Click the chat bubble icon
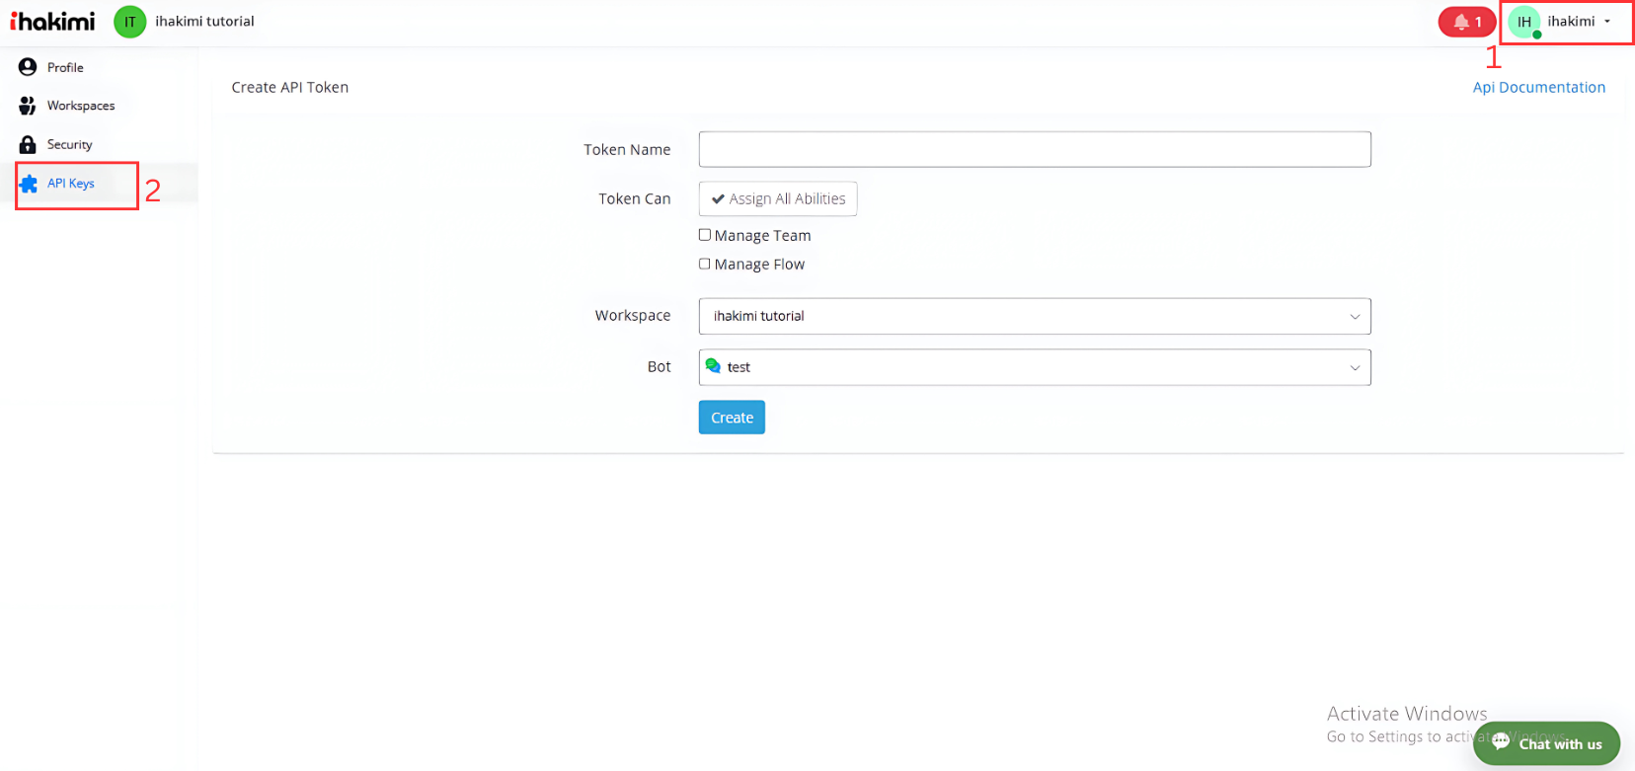This screenshot has width=1635, height=771. [1501, 742]
